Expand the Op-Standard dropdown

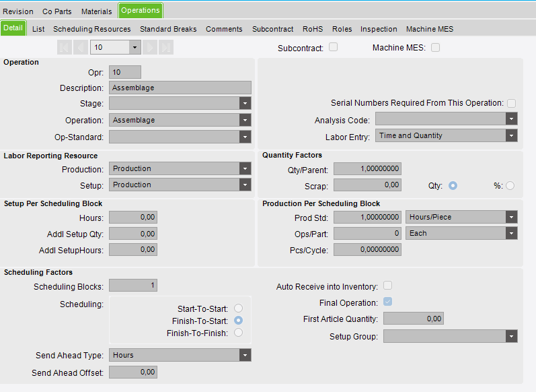coord(245,137)
